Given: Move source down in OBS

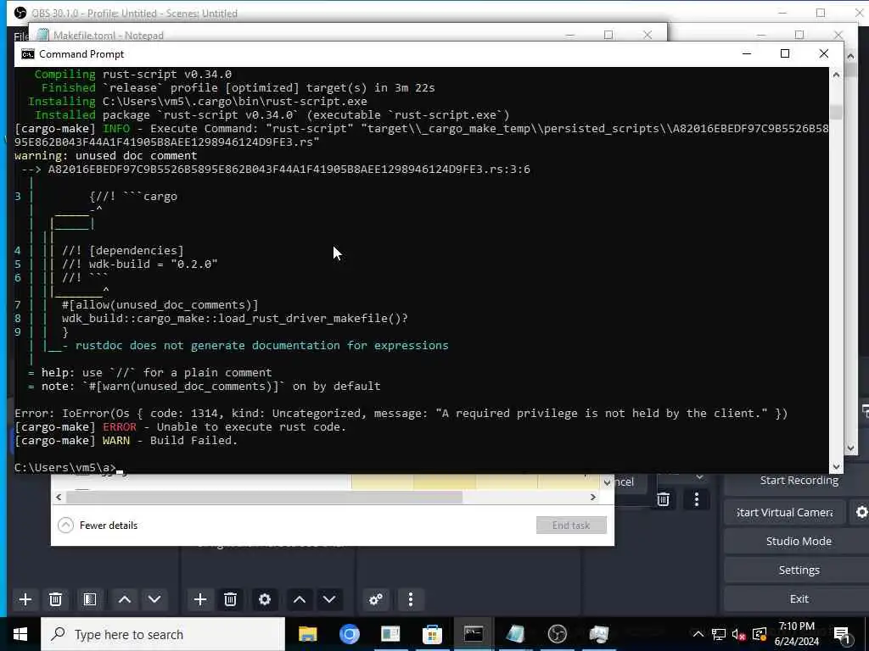Looking at the screenshot, I should (x=329, y=599).
